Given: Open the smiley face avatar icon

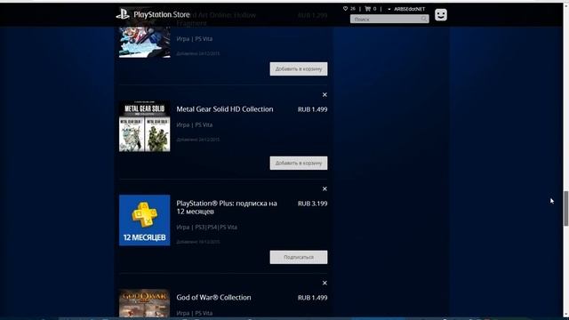Looking at the screenshot, I should [x=441, y=15].
